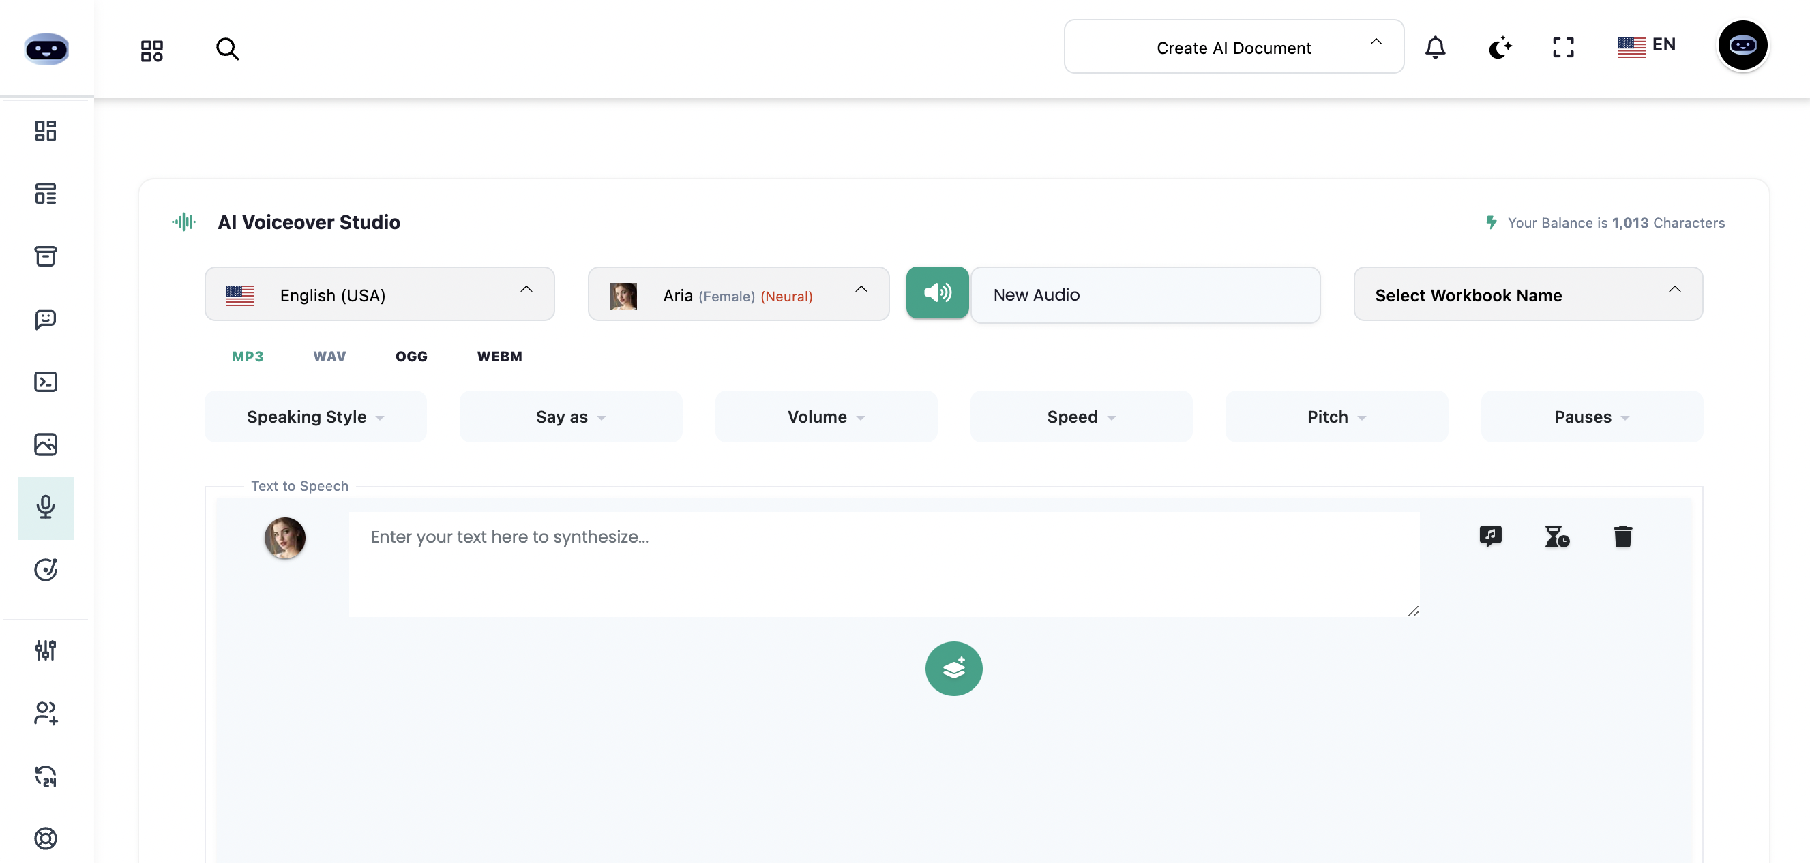Image resolution: width=1810 pixels, height=863 pixels.
Task: Switch to the WEBM format tab
Action: [500, 356]
